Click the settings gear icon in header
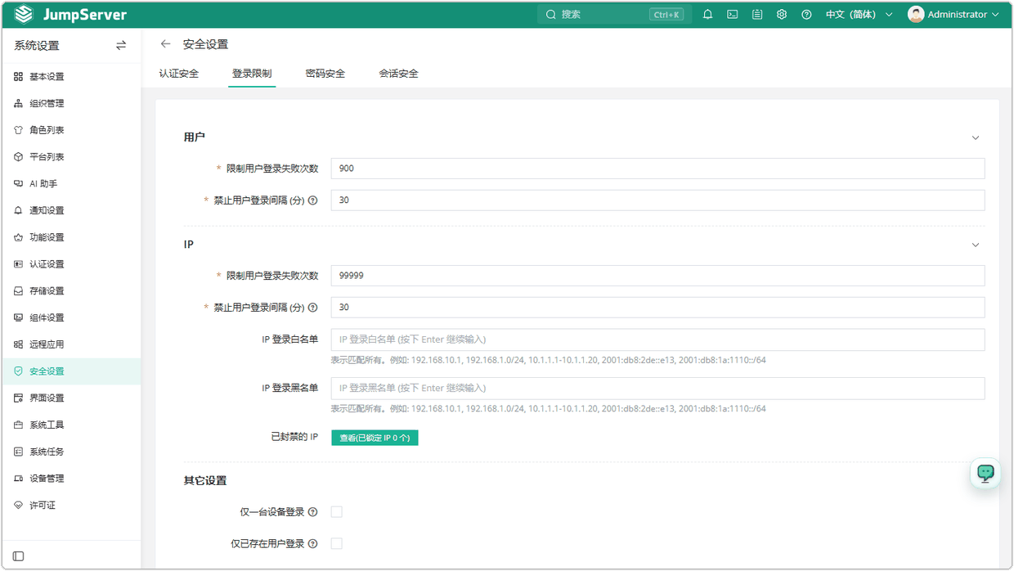Viewport: 1014px width, 571px height. pyautogui.click(x=782, y=15)
